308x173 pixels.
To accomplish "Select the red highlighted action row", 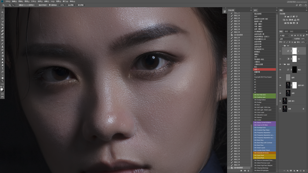I will [264, 69].
